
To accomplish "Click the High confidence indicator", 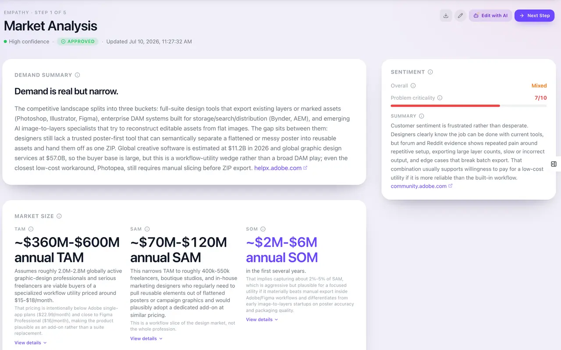I will (27, 42).
